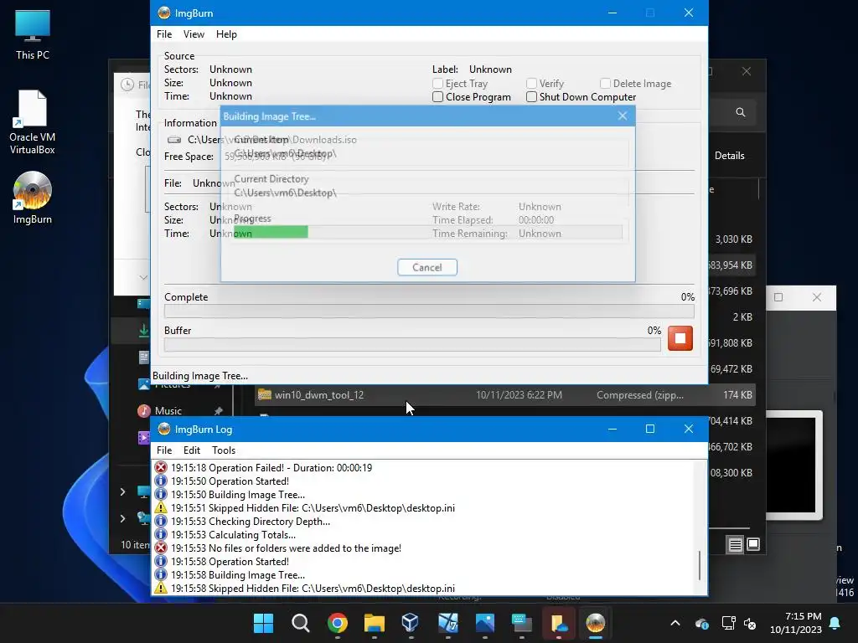Viewport: 858px width, 643px height.
Task: Click the OneDrive cloud icon in the tray
Action: pyautogui.click(x=702, y=623)
